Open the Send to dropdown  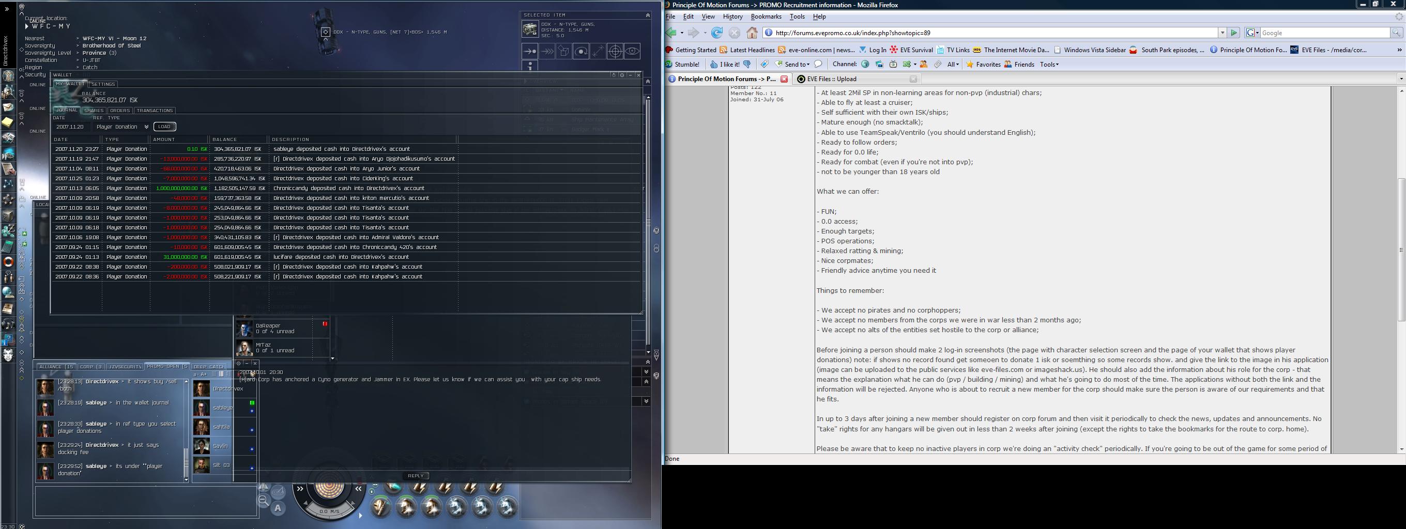pos(792,65)
